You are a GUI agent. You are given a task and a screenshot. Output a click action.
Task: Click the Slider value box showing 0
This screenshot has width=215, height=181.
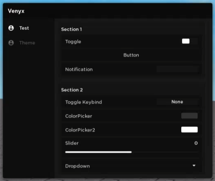196,143
